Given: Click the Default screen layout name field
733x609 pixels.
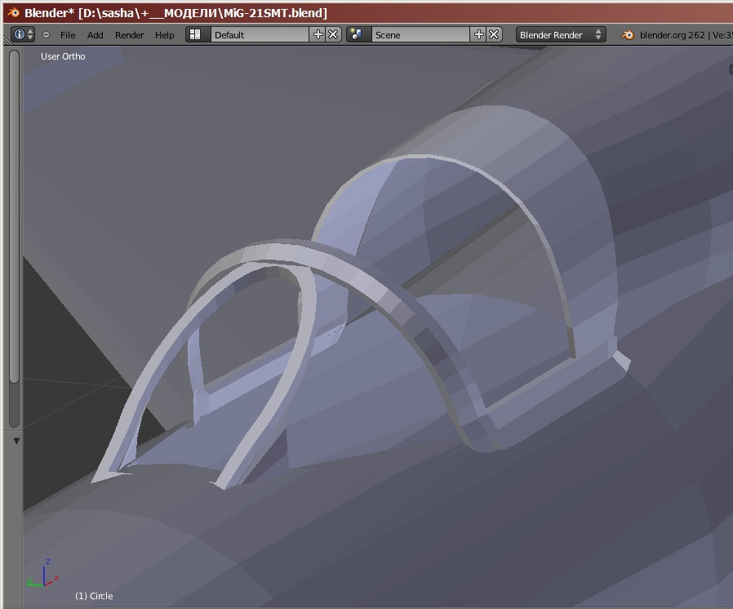Looking at the screenshot, I should click(260, 34).
